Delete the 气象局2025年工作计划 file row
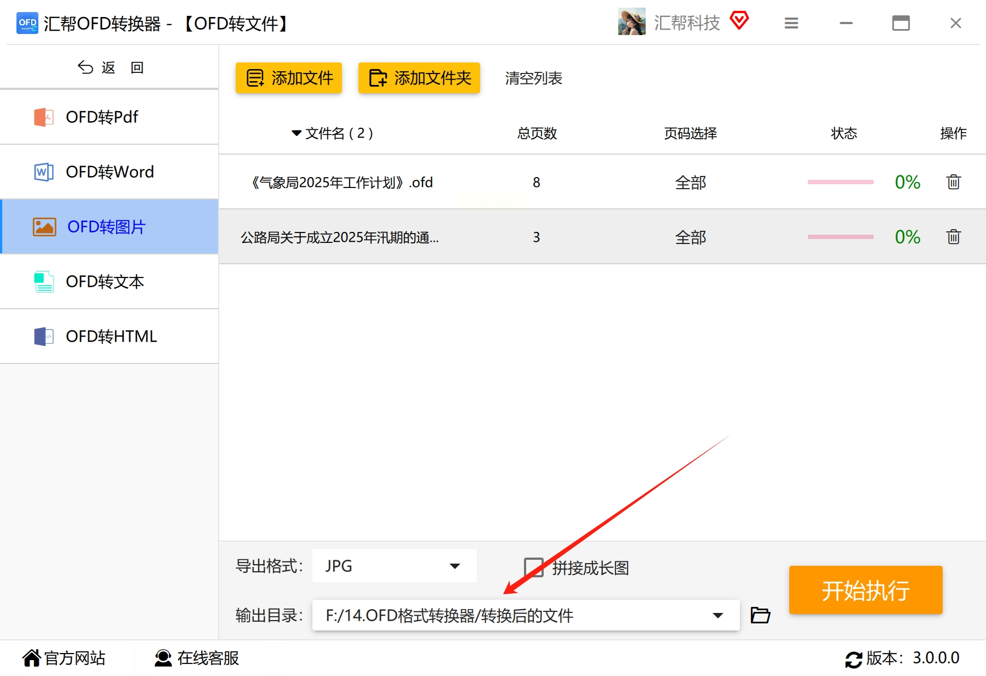 coord(953,182)
